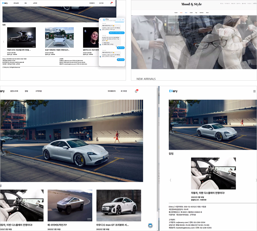
Task: Show the previous column in the top-left carousel
Action: click(3, 42)
